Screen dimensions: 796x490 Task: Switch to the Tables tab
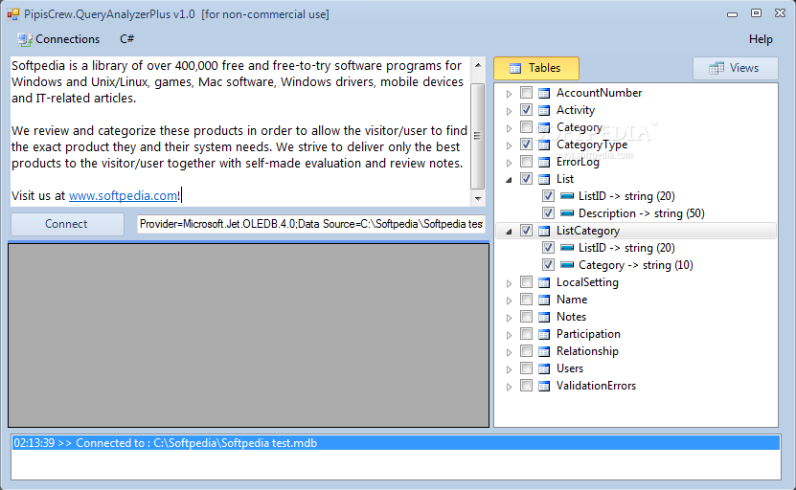[x=536, y=68]
